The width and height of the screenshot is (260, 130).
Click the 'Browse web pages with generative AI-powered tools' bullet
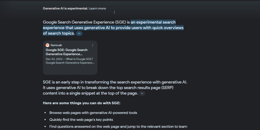click(x=93, y=113)
